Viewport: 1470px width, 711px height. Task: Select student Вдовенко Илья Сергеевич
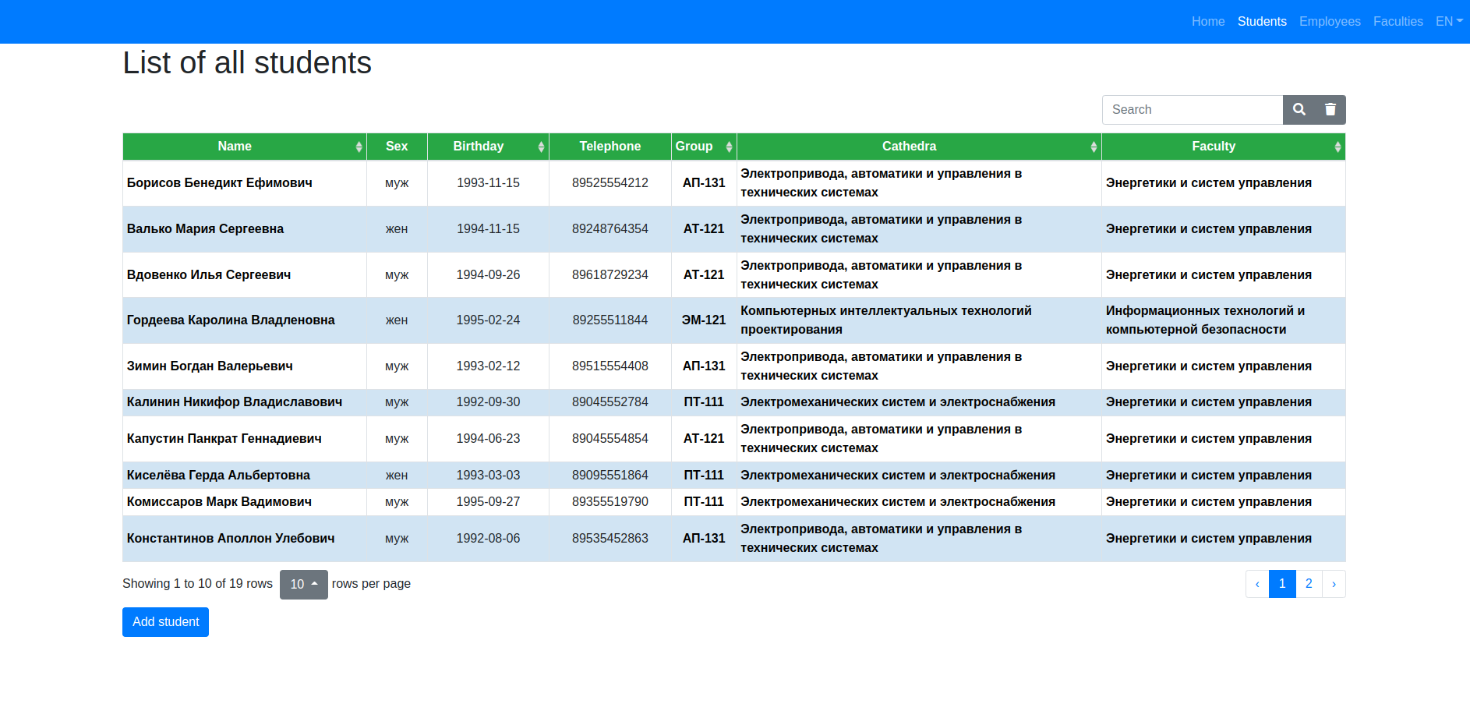tap(209, 275)
